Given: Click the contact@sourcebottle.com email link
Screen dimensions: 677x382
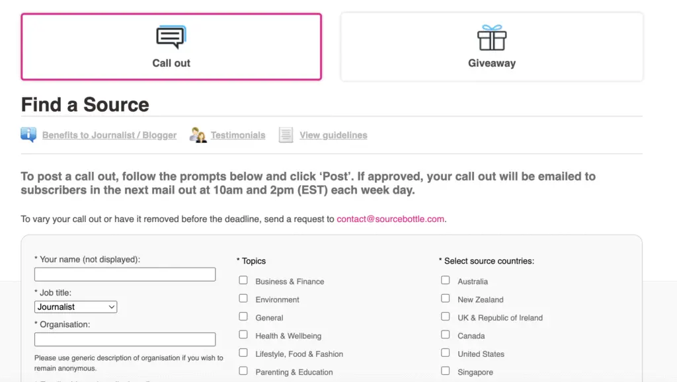Looking at the screenshot, I should click(x=390, y=219).
